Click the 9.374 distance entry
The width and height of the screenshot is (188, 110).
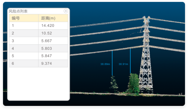click(x=46, y=63)
